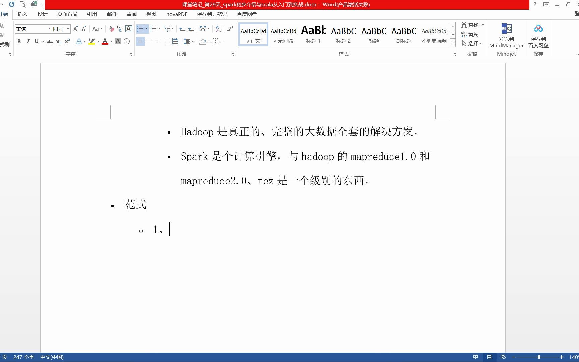Open the font size dropdown 四号
The width and height of the screenshot is (579, 362).
68,29
